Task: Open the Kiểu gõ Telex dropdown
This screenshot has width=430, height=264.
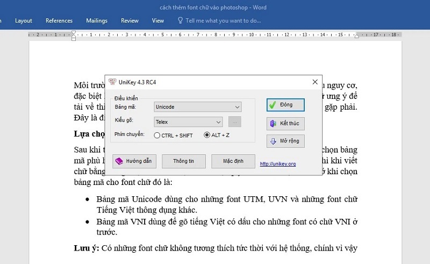Action: point(188,122)
